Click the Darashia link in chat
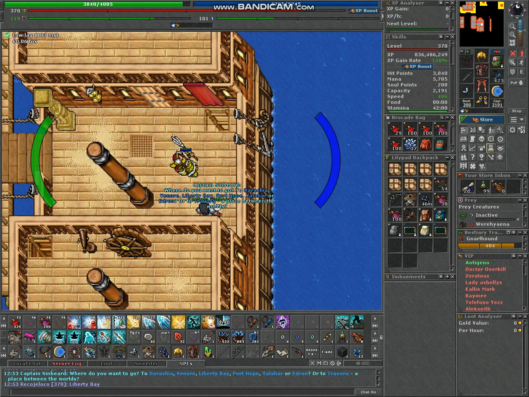 (x=161, y=373)
